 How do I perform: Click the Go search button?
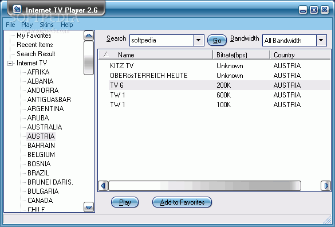[217, 40]
